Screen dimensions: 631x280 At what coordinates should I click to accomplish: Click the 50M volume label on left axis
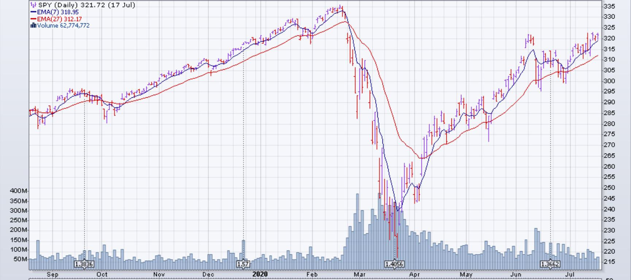[20, 259]
